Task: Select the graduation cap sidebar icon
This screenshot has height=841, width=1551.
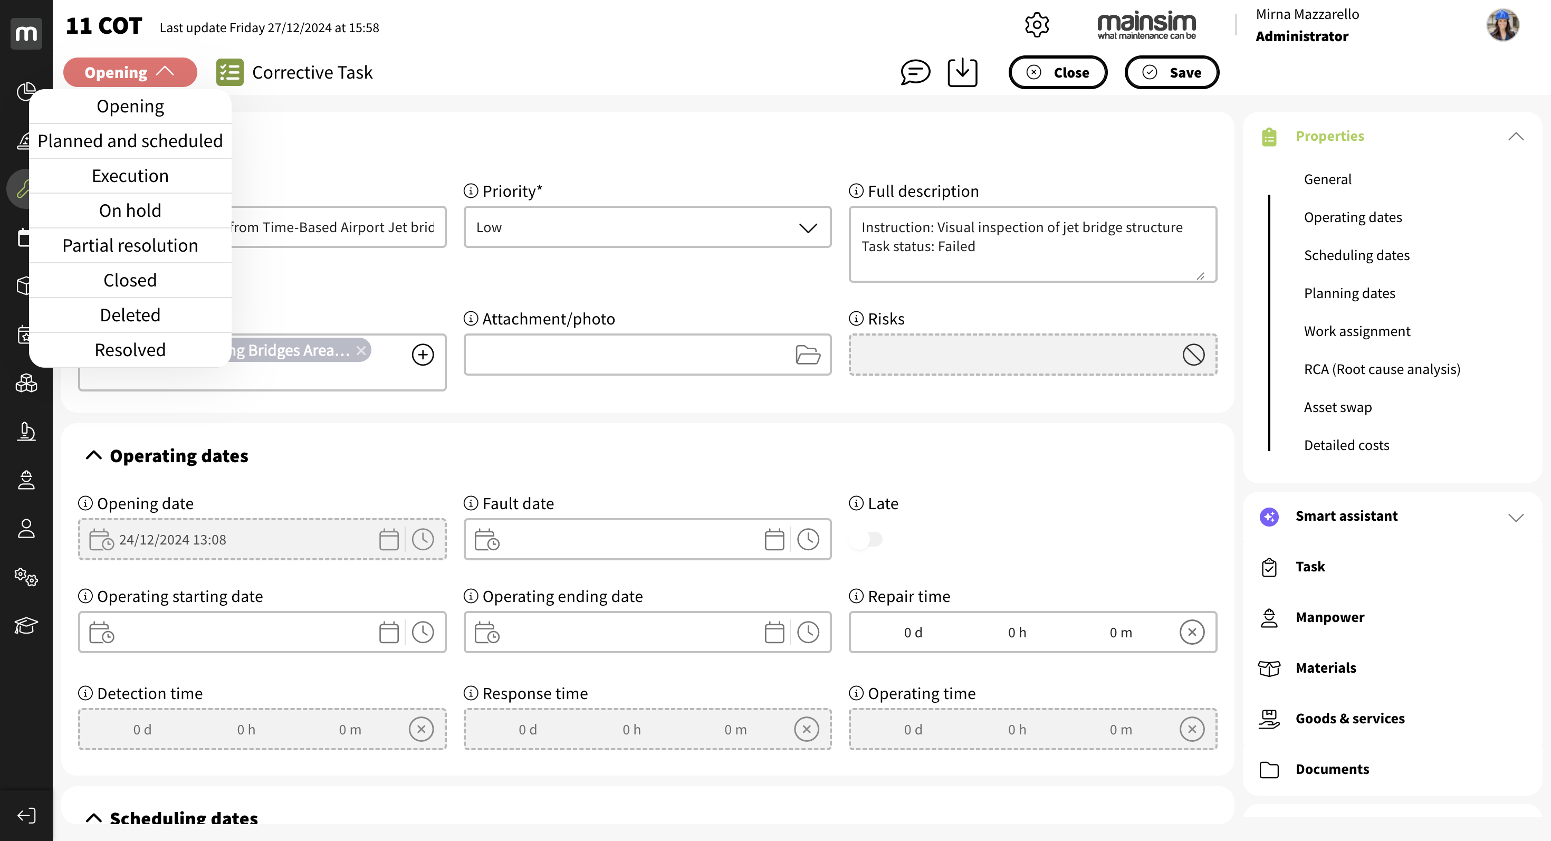Action: tap(26, 626)
